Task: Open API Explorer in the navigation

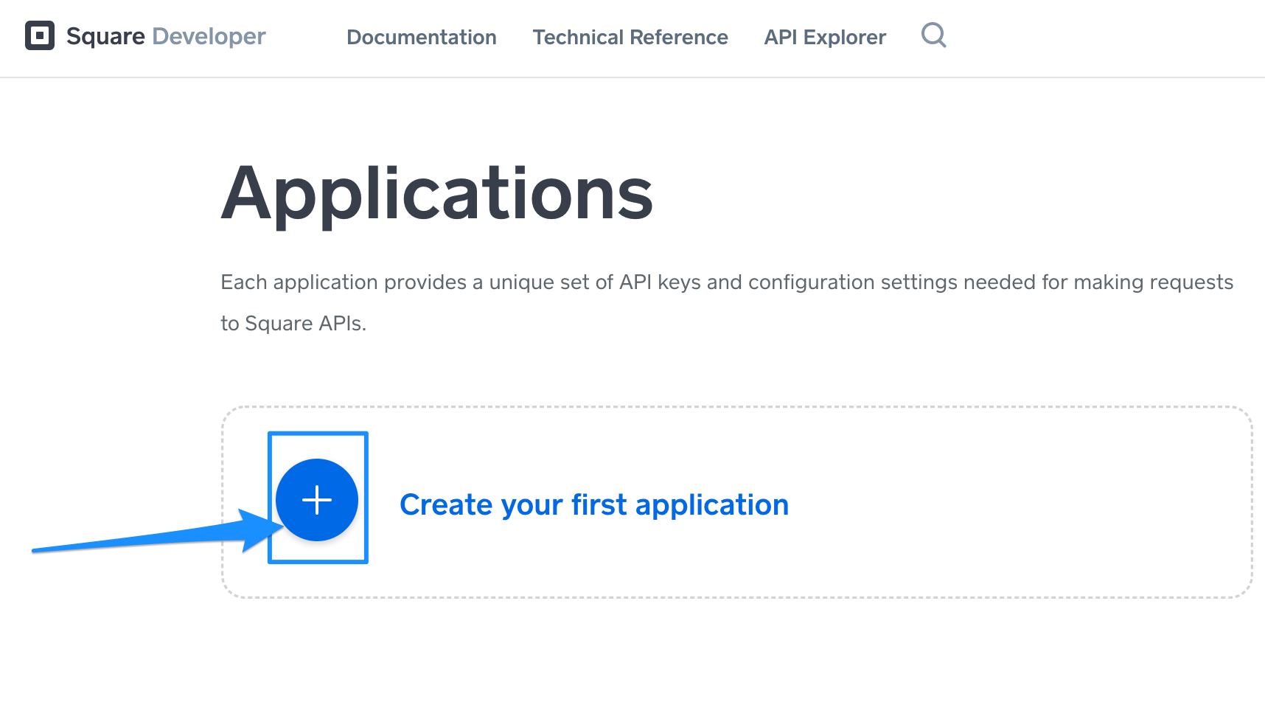Action: coord(825,37)
